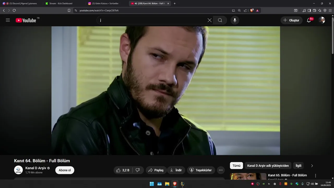This screenshot has width=334, height=188.
Task: Mute the YouTube tab via speaker icon
Action: click(136, 3)
